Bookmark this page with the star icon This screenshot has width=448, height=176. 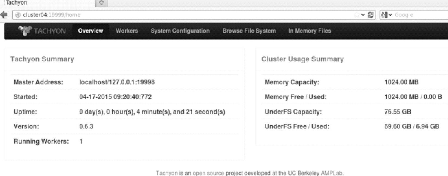356,15
